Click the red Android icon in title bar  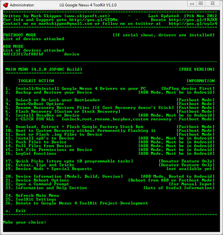(5, 5)
